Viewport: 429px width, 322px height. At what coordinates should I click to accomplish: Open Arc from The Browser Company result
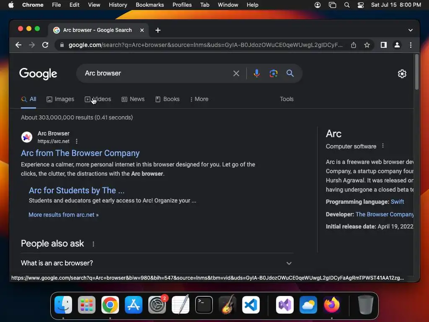click(x=80, y=153)
